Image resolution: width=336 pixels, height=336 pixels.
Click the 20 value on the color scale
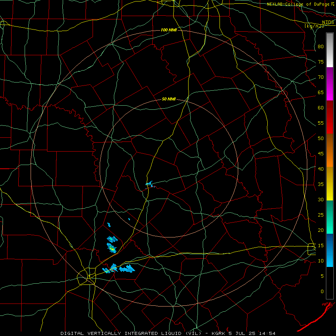pyautogui.click(x=321, y=230)
